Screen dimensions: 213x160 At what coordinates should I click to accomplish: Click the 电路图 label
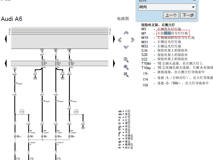point(123,19)
